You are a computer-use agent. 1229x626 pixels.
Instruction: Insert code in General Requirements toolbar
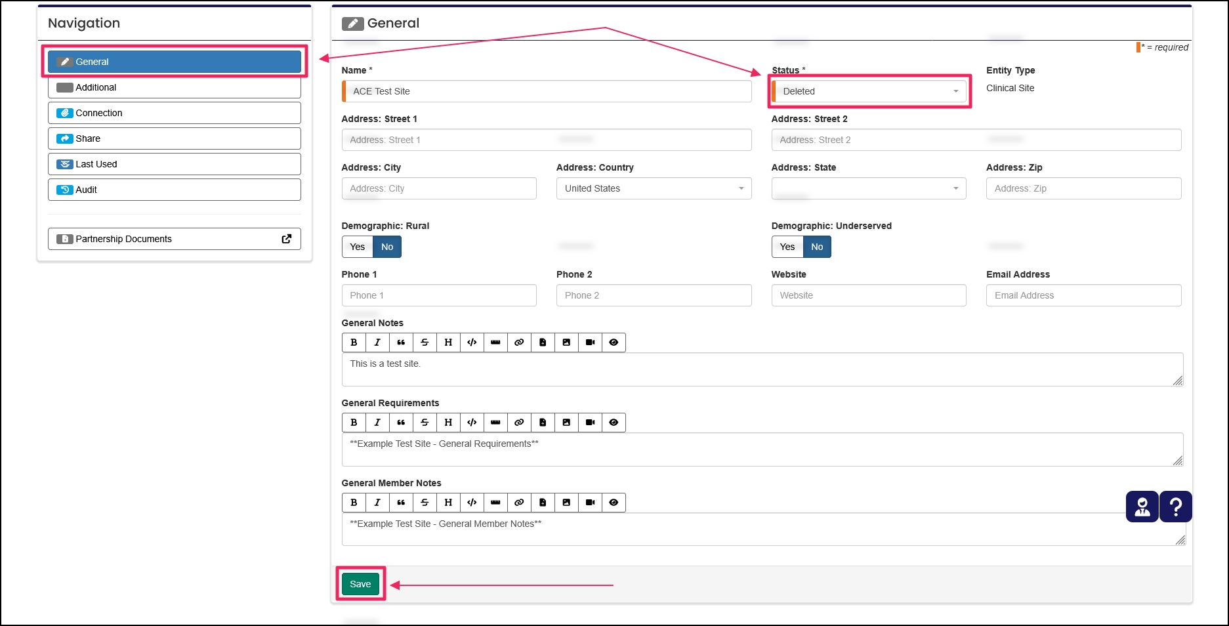point(472,423)
